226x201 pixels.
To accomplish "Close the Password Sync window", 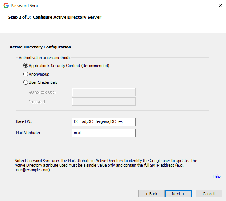I will coord(221,5).
